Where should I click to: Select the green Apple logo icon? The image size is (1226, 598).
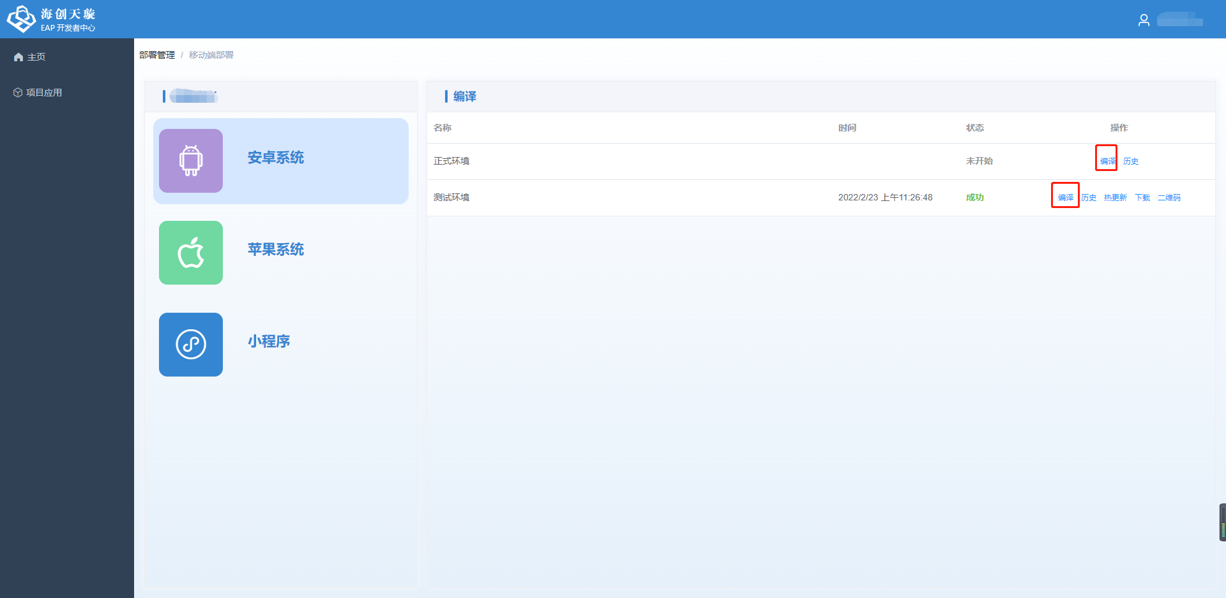point(191,253)
